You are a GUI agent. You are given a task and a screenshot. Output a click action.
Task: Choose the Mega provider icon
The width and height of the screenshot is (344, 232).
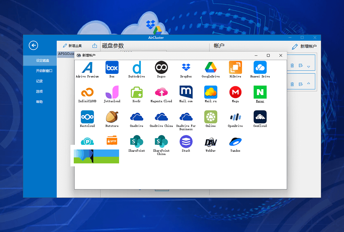[235, 94]
